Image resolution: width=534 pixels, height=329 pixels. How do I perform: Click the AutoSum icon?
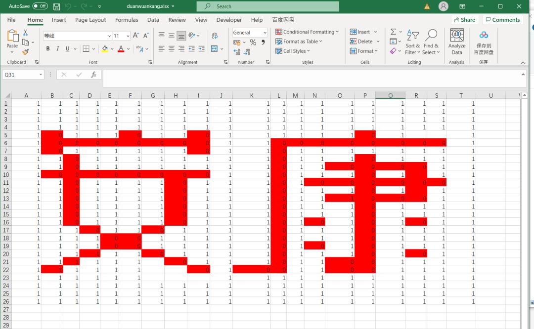tap(393, 31)
